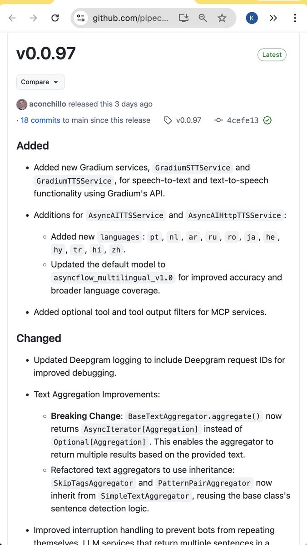Viewport: 307px width, 545px height.
Task: Click aconchillo's avatar picture
Action: pos(21,104)
